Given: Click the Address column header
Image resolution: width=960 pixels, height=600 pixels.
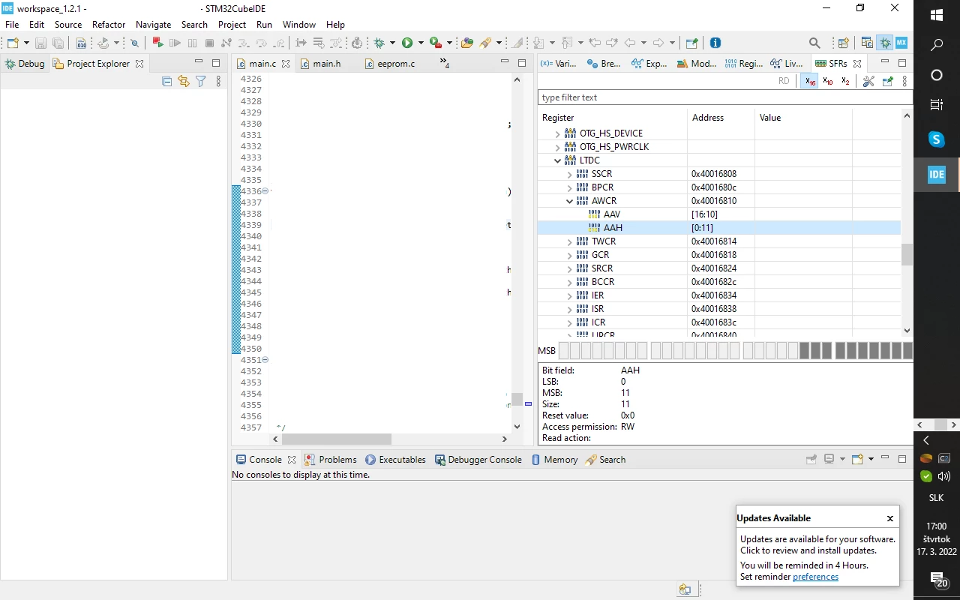Looking at the screenshot, I should (721, 118).
